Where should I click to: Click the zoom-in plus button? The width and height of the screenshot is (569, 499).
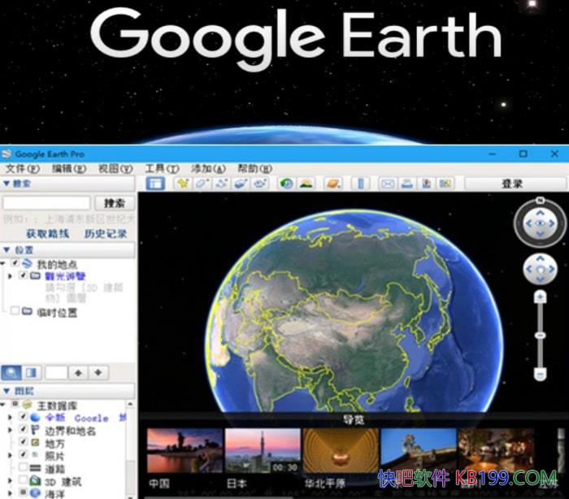coord(541,297)
